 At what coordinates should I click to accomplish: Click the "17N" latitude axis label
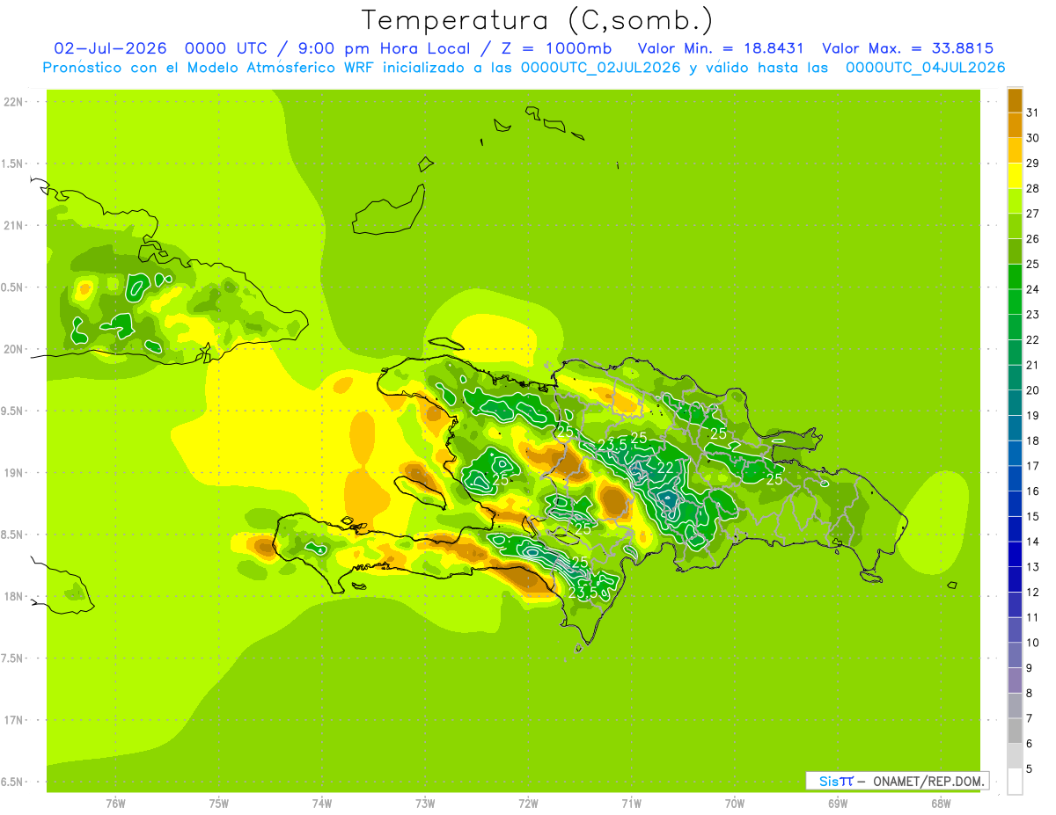[x=13, y=720]
